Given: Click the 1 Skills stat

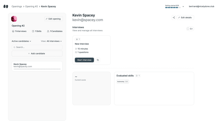Looking at the screenshot, I should pos(37,31).
